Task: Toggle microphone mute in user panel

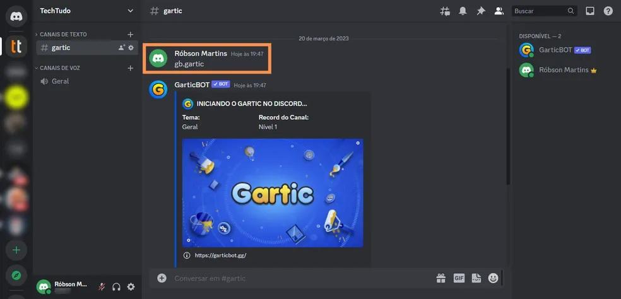Action: coord(102,287)
